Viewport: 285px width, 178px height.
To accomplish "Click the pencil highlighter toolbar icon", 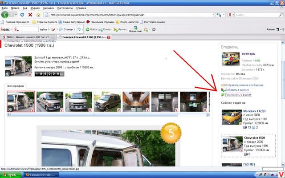I will point(53,29).
